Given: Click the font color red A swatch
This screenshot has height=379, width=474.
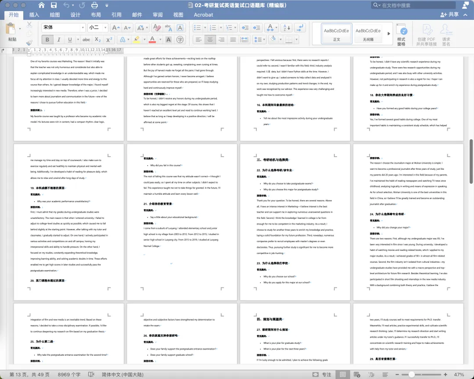Looking at the screenshot, I should point(152,39).
